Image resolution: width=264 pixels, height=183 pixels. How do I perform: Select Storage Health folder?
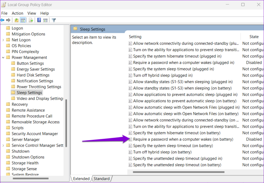point(25,163)
